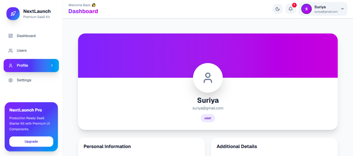
Task: Click the red notification count badge
Action: click(x=294, y=5)
